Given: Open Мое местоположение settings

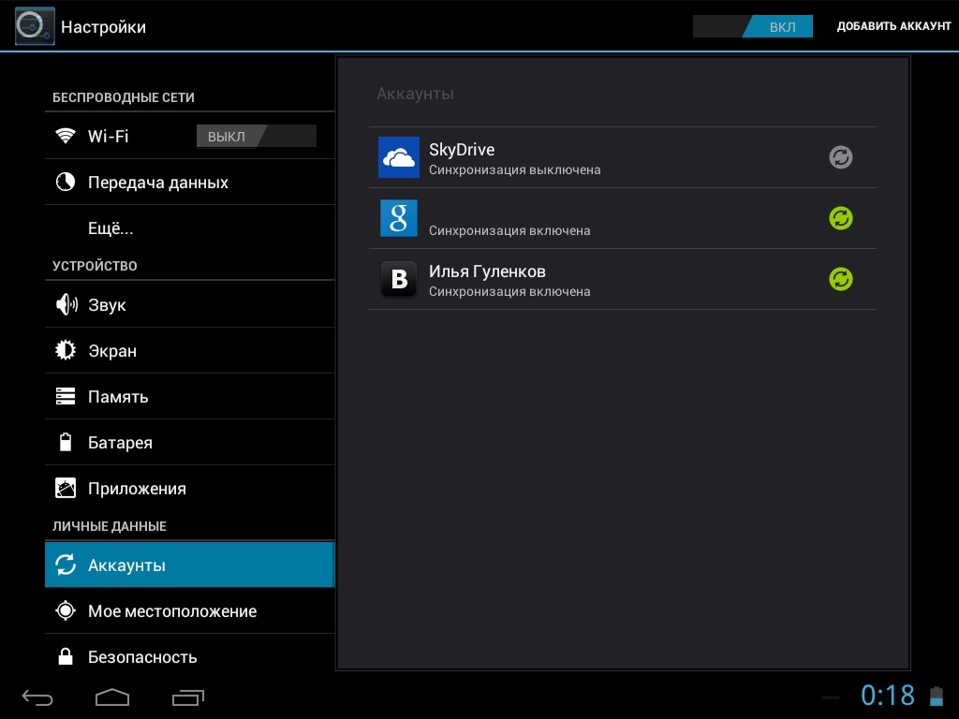Looking at the screenshot, I should coord(189,610).
